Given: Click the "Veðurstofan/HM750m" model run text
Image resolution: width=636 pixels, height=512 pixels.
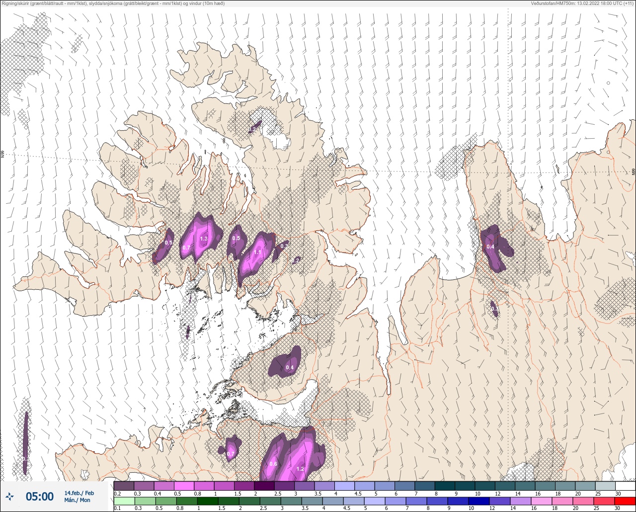Looking at the screenshot, I should 582,3.
